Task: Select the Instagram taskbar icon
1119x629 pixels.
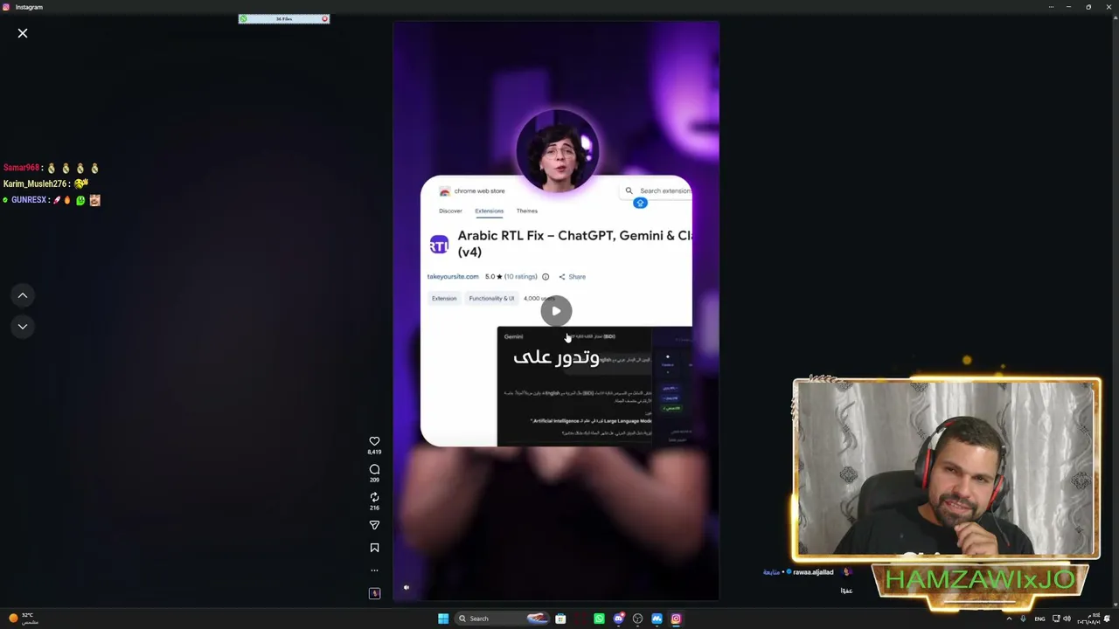Action: pyautogui.click(x=676, y=619)
